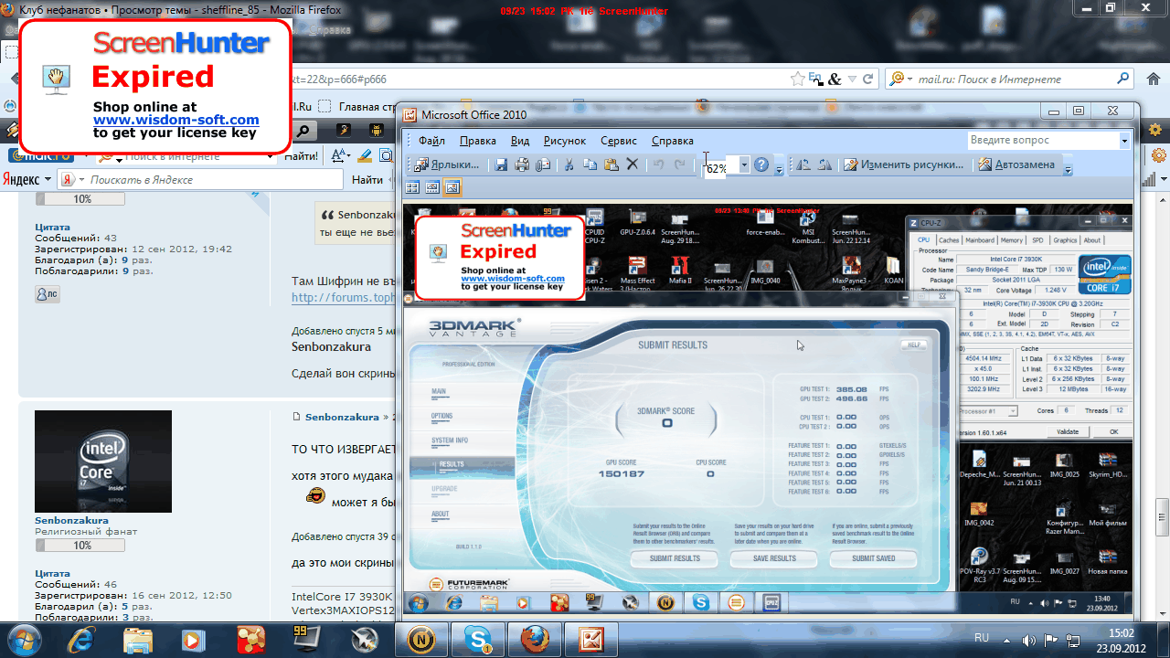
Task: Open the Рисунок menu
Action: point(564,141)
